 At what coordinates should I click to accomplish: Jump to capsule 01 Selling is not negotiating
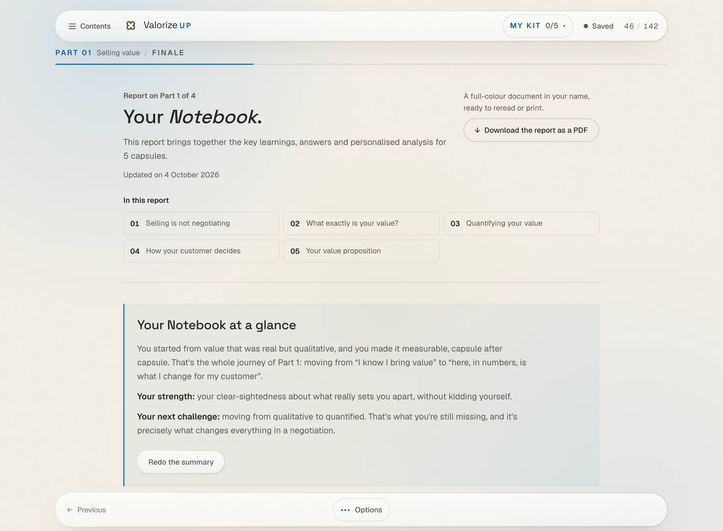(201, 223)
